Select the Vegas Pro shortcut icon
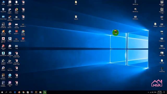The height and width of the screenshot is (94, 167). [x=3, y=25]
